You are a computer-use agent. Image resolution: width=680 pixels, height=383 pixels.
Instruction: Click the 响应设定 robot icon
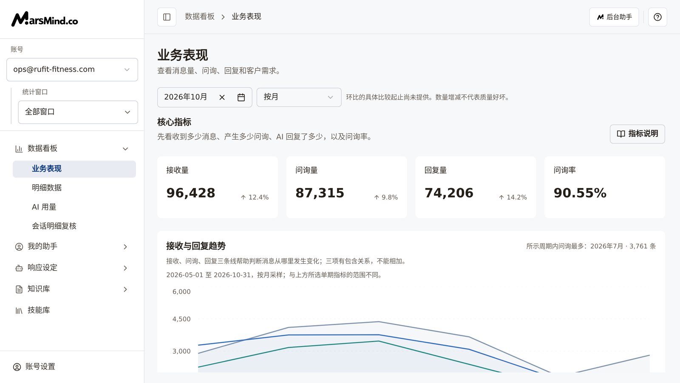point(19,268)
